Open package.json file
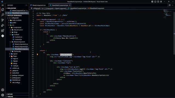 [16, 78]
